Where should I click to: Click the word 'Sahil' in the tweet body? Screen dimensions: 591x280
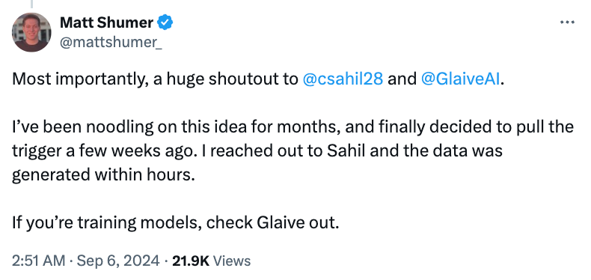coord(345,150)
